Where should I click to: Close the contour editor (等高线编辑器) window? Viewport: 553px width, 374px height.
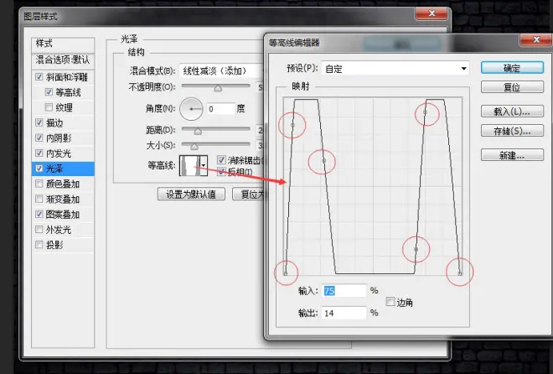[535, 39]
